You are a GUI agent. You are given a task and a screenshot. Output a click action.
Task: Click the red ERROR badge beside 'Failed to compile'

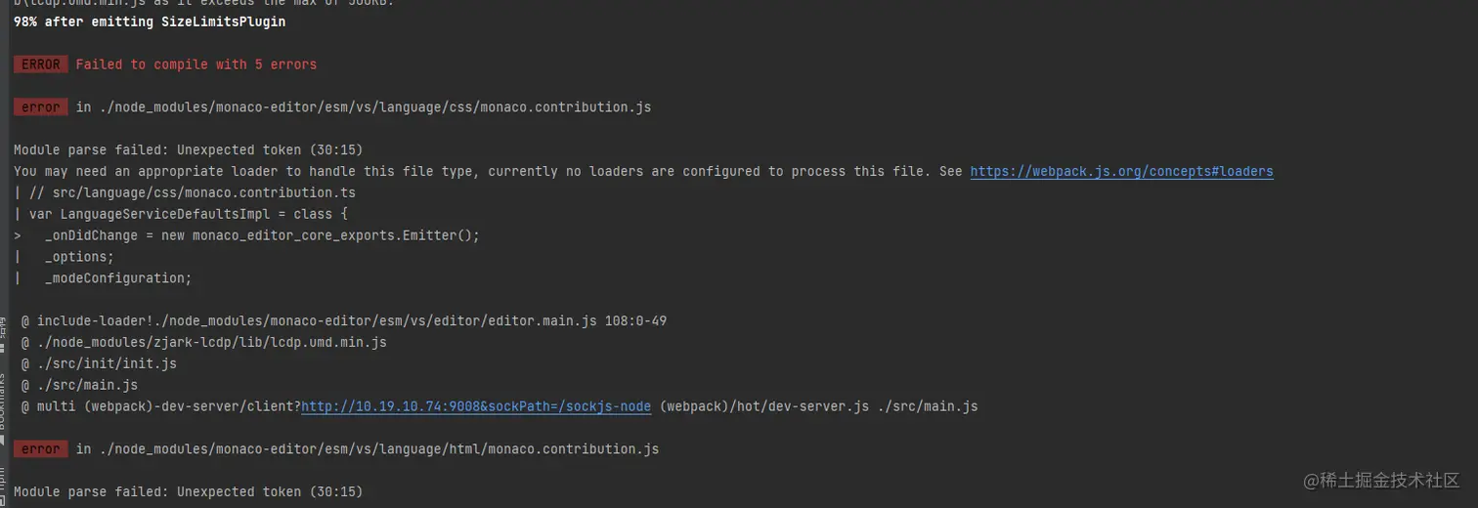[40, 64]
